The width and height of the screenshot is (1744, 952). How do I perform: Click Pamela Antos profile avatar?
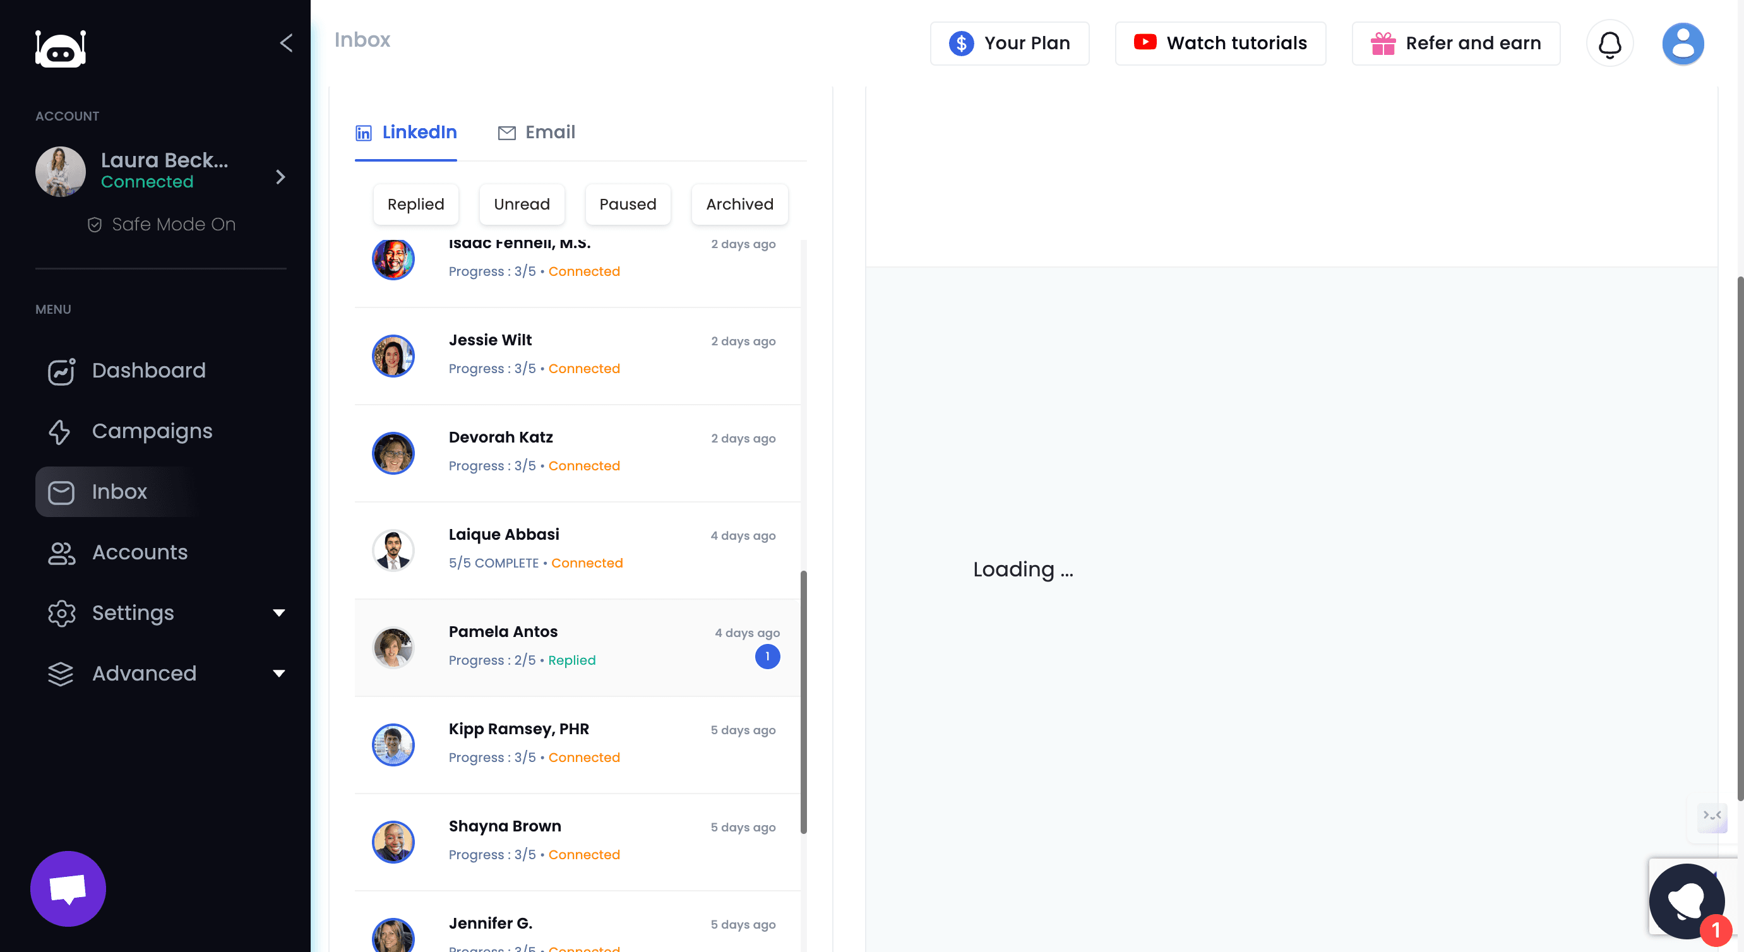point(393,647)
